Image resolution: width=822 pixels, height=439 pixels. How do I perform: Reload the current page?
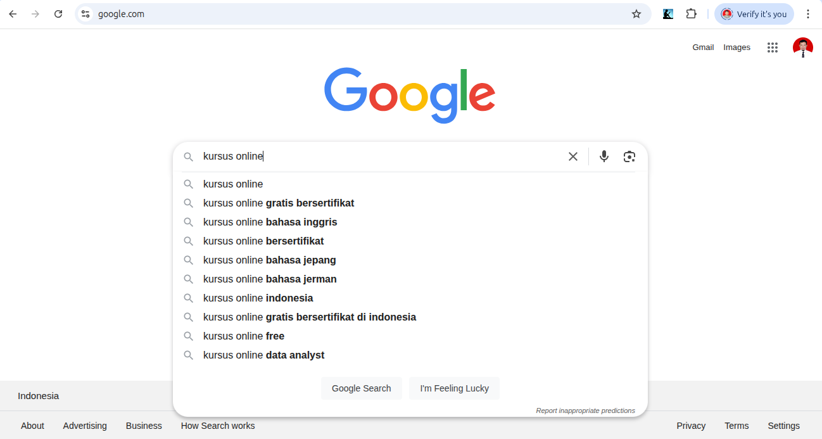58,14
